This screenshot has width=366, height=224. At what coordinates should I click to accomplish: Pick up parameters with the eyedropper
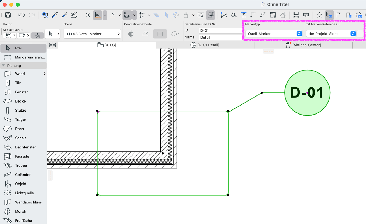tap(55, 15)
